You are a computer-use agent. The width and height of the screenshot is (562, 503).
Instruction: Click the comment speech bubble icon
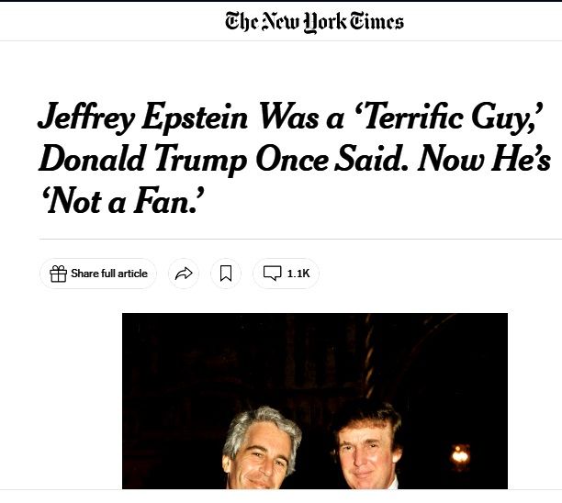tap(272, 274)
